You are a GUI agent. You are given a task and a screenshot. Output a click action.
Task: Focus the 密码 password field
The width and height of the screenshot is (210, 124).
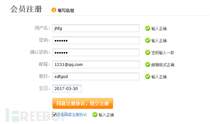[96, 40]
